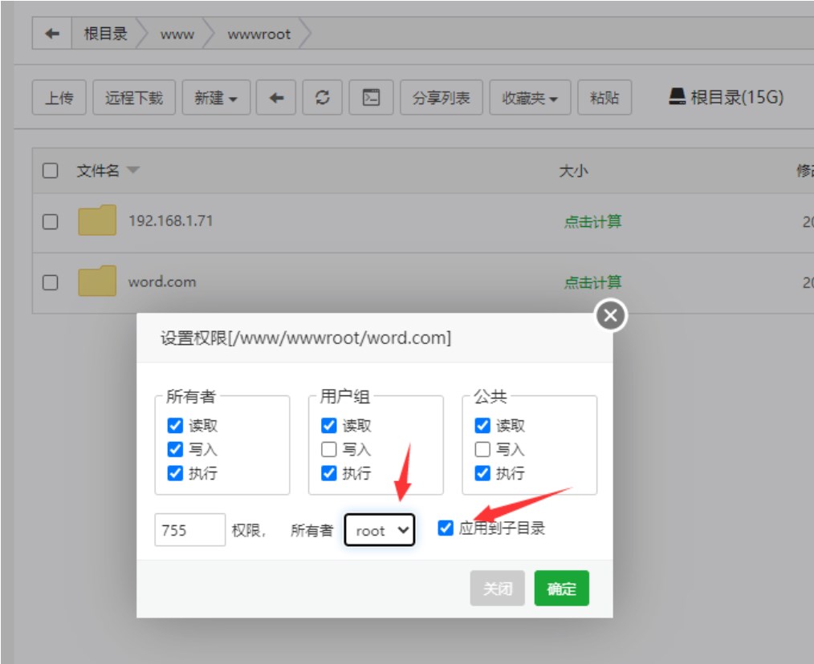814x664 pixels.
Task: Click the back arrow in breadcrumb path
Action: [52, 34]
